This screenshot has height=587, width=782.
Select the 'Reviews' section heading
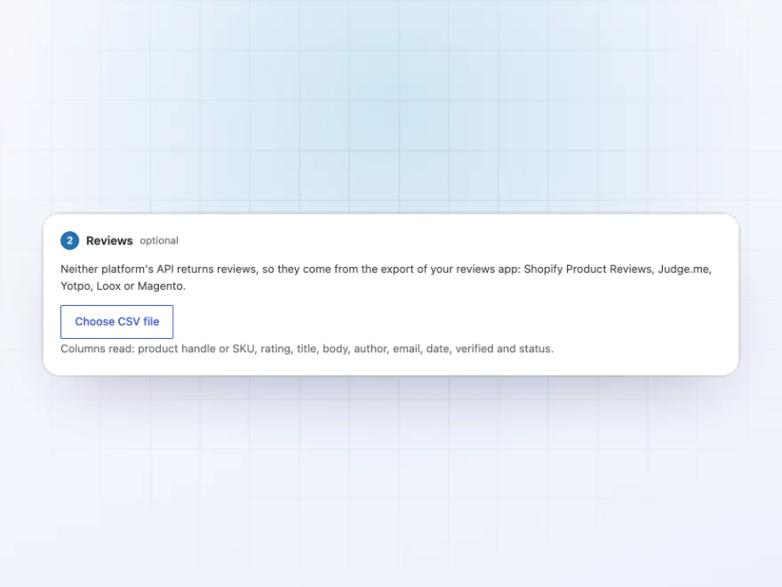[109, 241]
